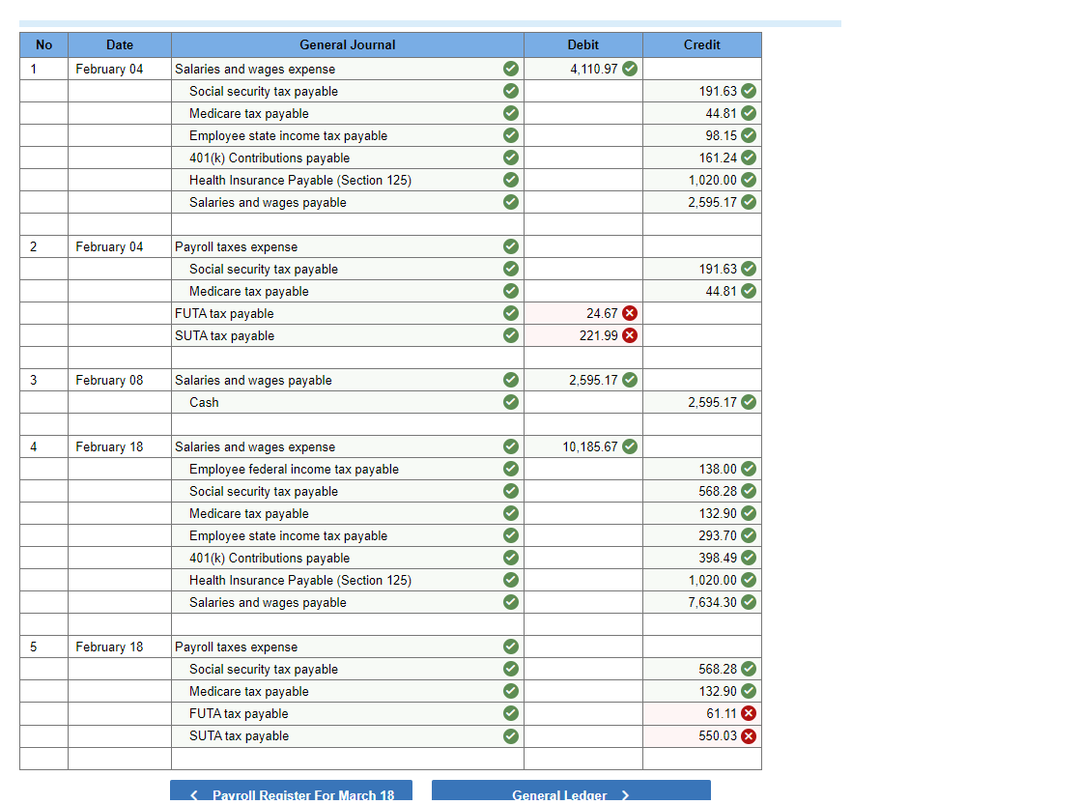Click green check beside credit 2,595.17 in entry 1
The width and height of the screenshot is (1079, 805).
(x=749, y=202)
